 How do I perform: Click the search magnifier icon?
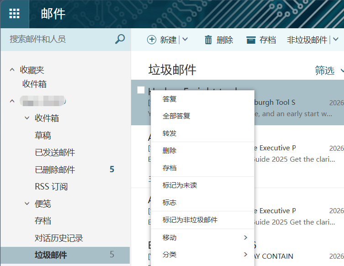[120, 39]
